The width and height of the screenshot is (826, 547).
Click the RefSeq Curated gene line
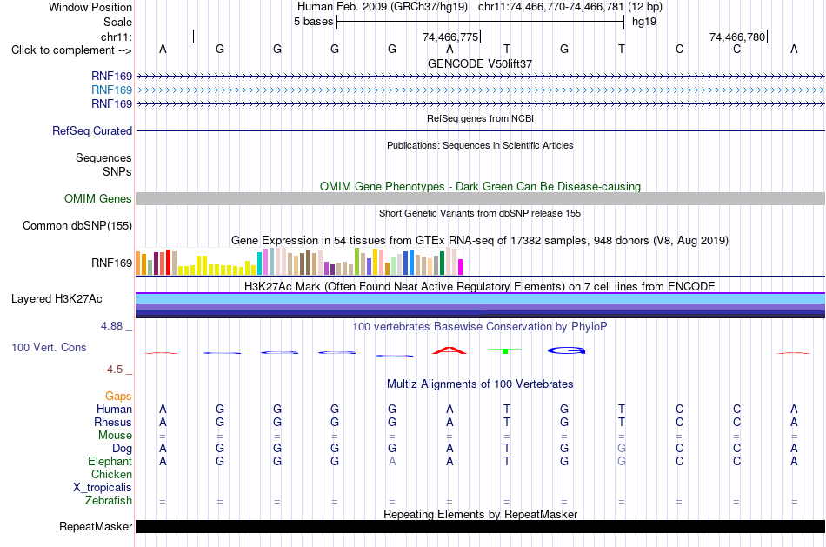click(481, 130)
